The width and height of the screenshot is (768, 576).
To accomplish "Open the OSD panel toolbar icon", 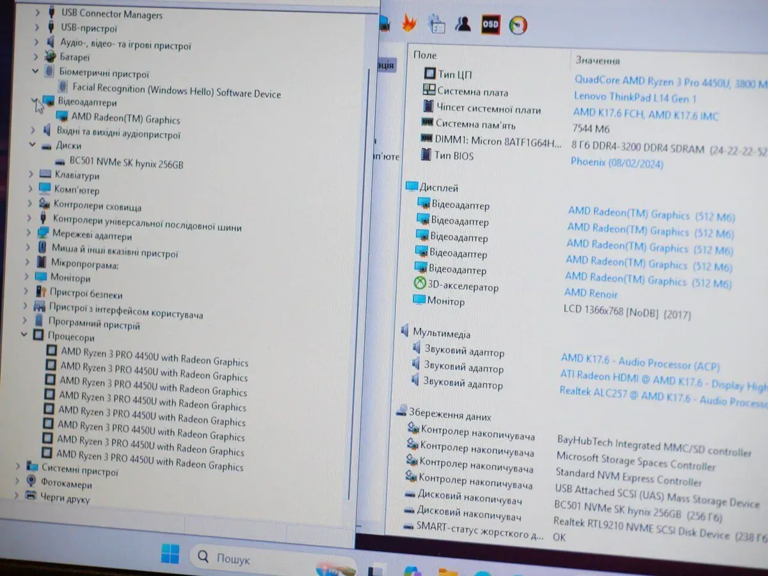I will pos(490,24).
